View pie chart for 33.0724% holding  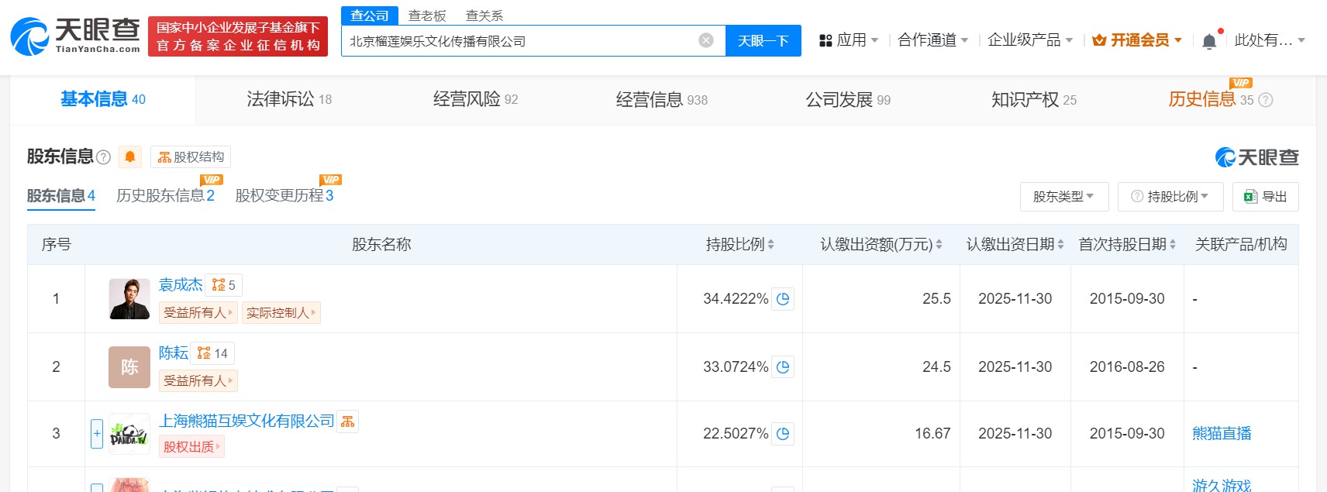click(783, 367)
